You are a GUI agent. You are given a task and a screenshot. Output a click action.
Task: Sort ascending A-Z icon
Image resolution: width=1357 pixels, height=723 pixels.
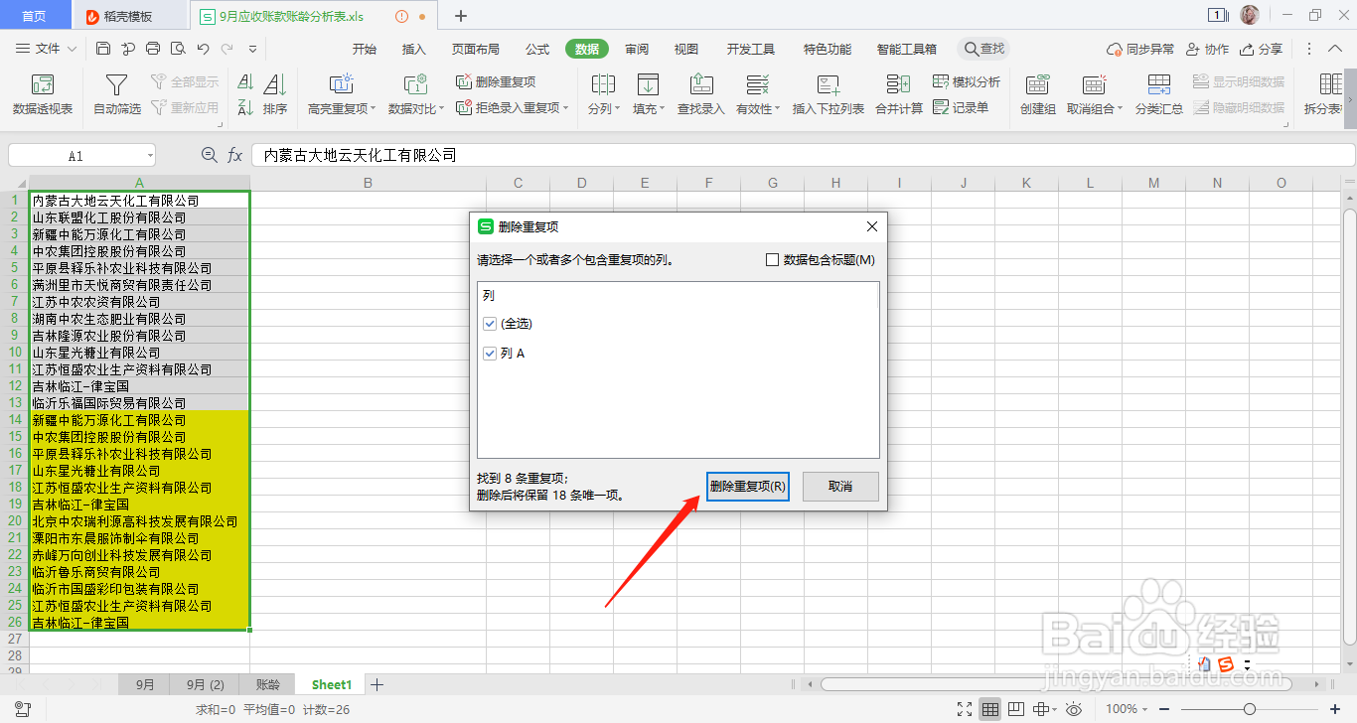tap(245, 82)
